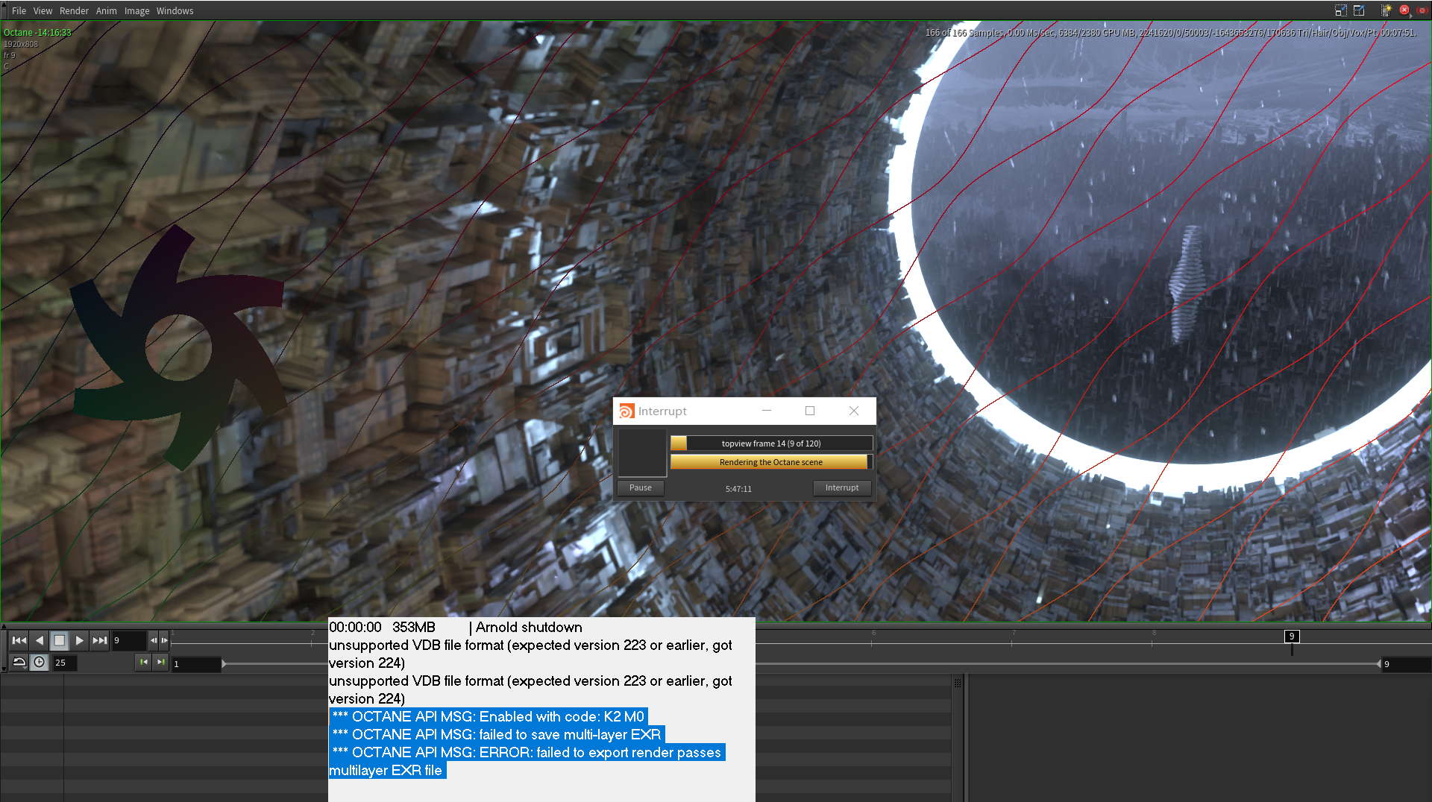The height and width of the screenshot is (802, 1432).
Task: Stop playback with the square button
Action: click(x=60, y=640)
